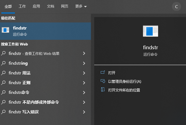The width and height of the screenshot is (186, 125).
Task: Switch to the 工作 tab
Action: [x=22, y=6]
